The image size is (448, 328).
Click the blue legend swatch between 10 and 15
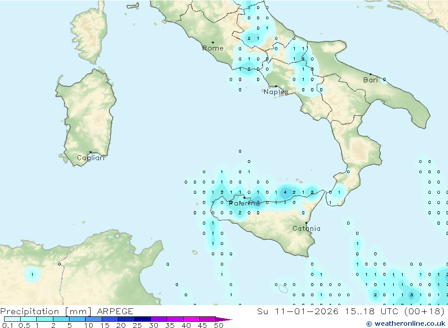(x=94, y=319)
